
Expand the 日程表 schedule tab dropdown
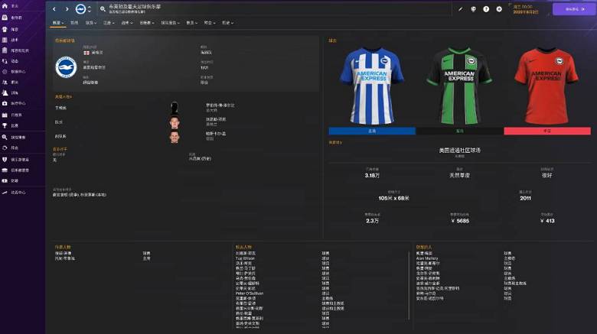pyautogui.click(x=147, y=23)
